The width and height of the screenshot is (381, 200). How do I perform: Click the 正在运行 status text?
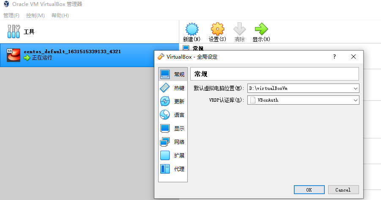click(42, 58)
